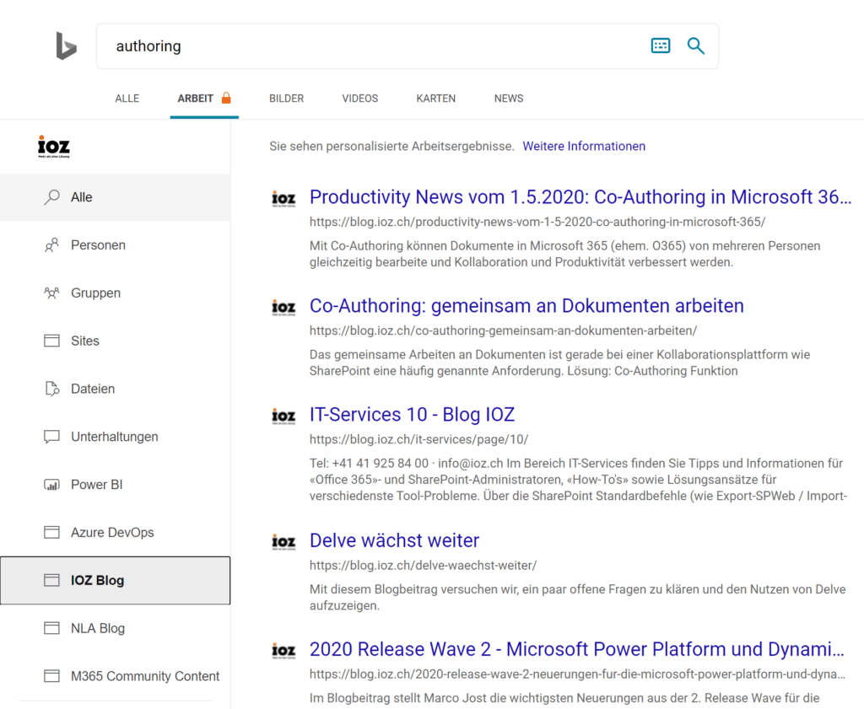
Task: Click snippet 'Das gemeinsame Arbeiten an Dokumenten'
Action: pyautogui.click(x=560, y=363)
